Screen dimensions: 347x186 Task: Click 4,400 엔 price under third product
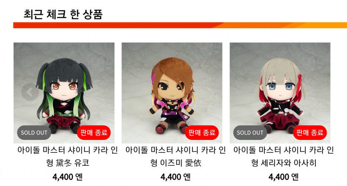pos(283,177)
